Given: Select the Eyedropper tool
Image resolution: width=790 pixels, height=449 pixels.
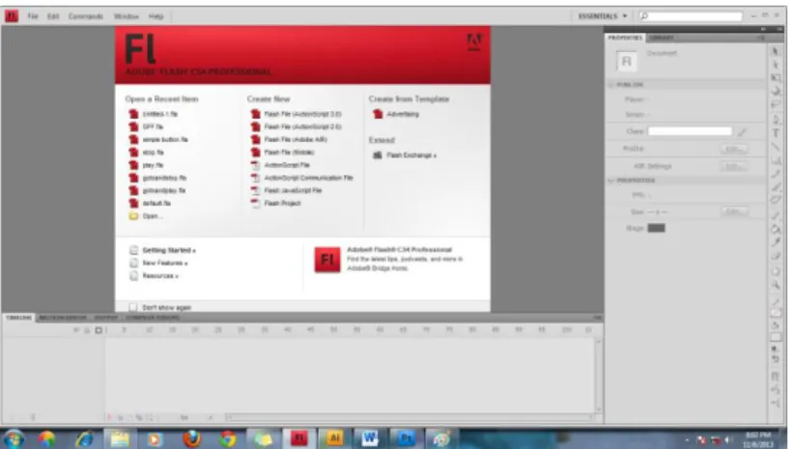Looking at the screenshot, I should coord(776,242).
